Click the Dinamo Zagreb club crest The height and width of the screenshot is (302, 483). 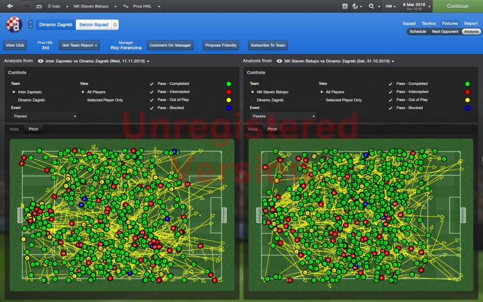click(14, 25)
